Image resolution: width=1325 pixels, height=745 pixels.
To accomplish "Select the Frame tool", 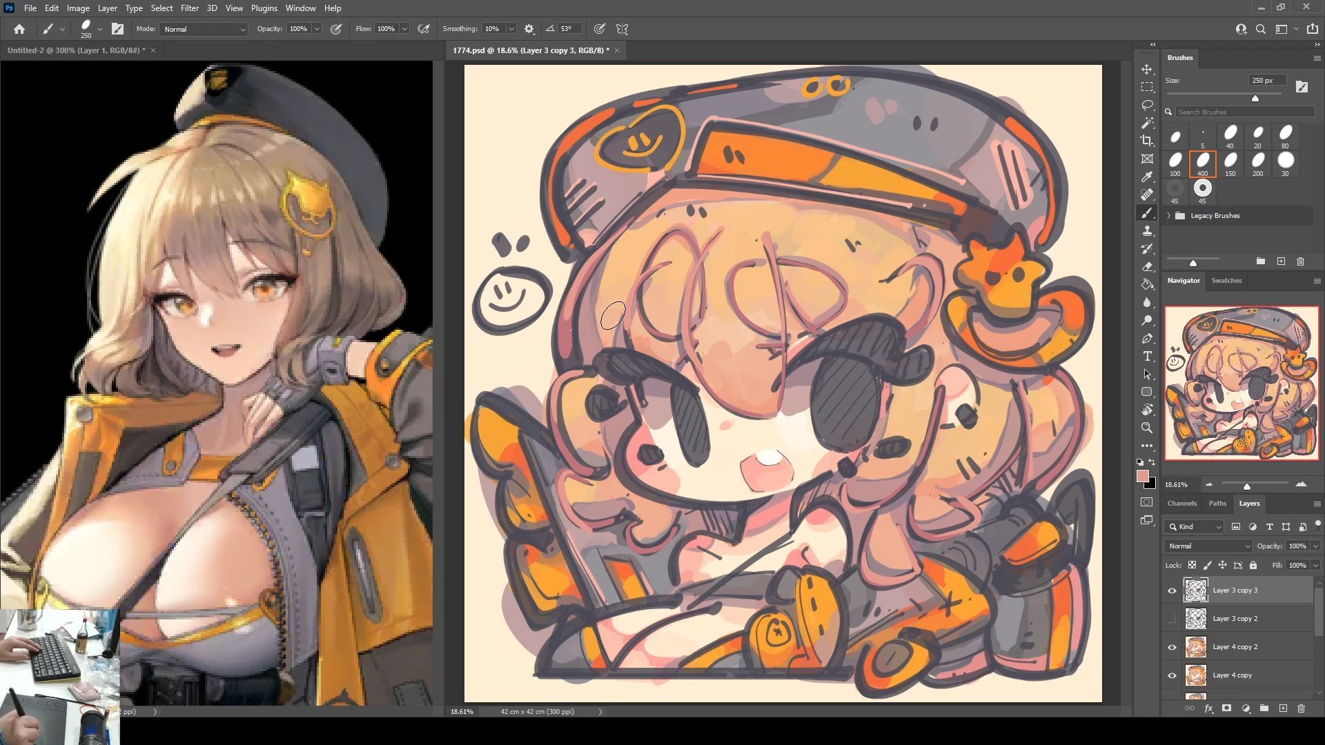I will [1147, 159].
